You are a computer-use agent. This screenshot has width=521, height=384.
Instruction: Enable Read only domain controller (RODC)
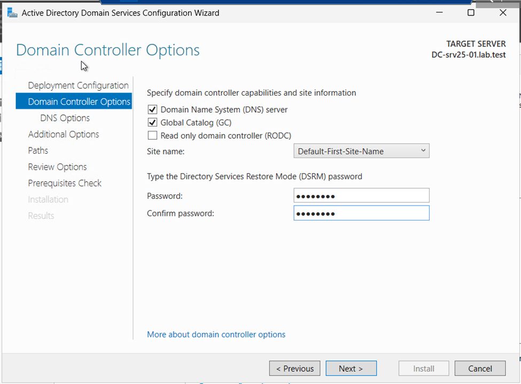pyautogui.click(x=152, y=136)
